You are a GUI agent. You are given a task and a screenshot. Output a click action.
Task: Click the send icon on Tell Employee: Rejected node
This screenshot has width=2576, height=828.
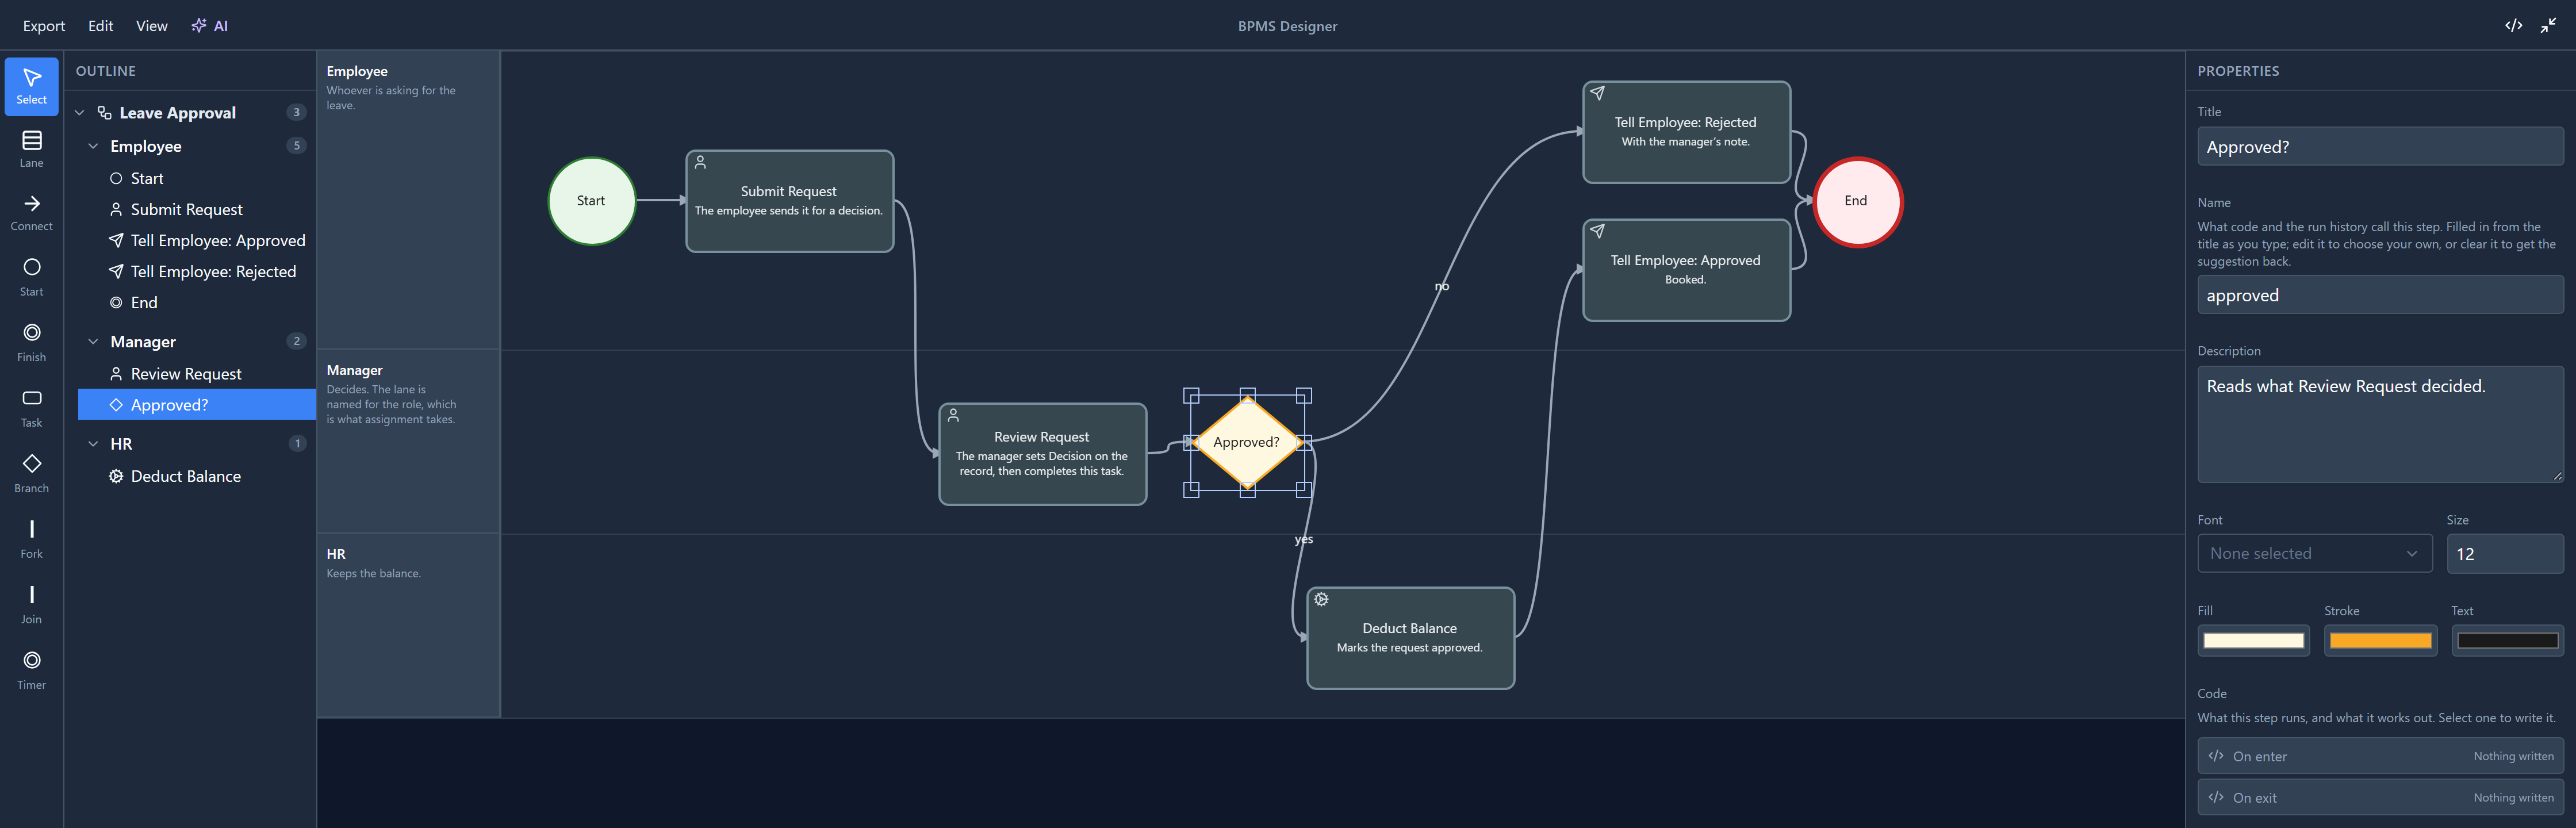coord(1597,93)
